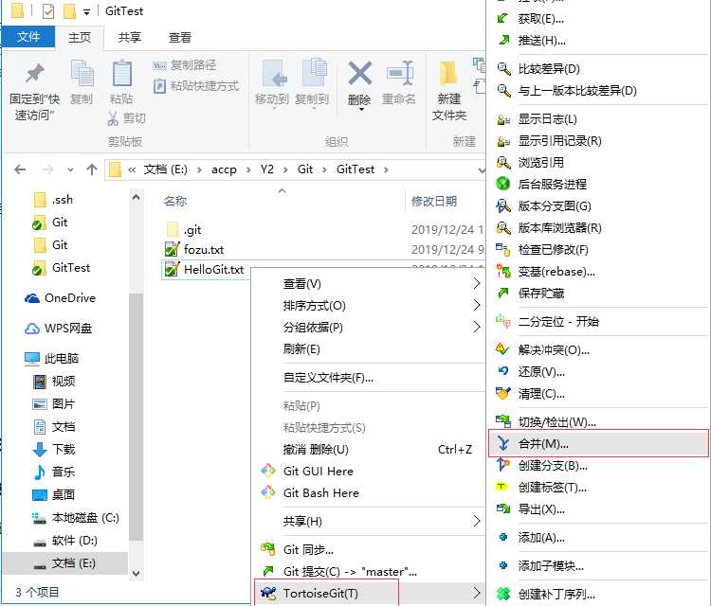This screenshot has width=711, height=606.
Task: Click the 变基(rebase) icon
Action: 503,271
